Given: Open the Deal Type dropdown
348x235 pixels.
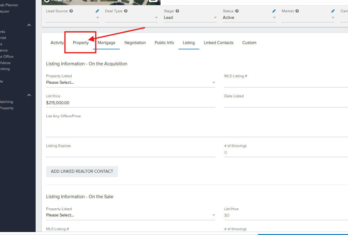Looking at the screenshot, I should [x=131, y=18].
